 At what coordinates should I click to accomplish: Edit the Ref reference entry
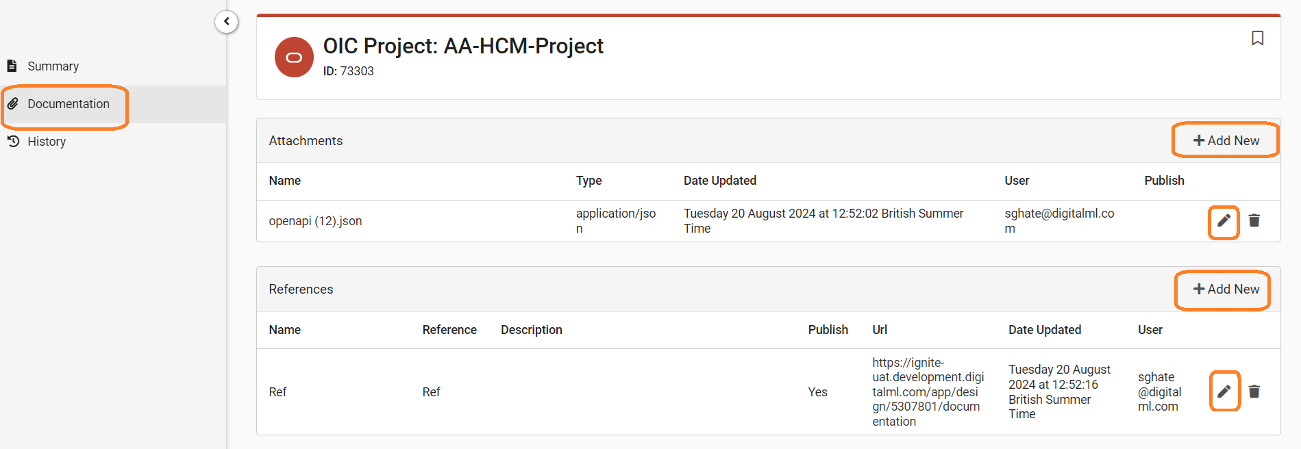pos(1224,392)
